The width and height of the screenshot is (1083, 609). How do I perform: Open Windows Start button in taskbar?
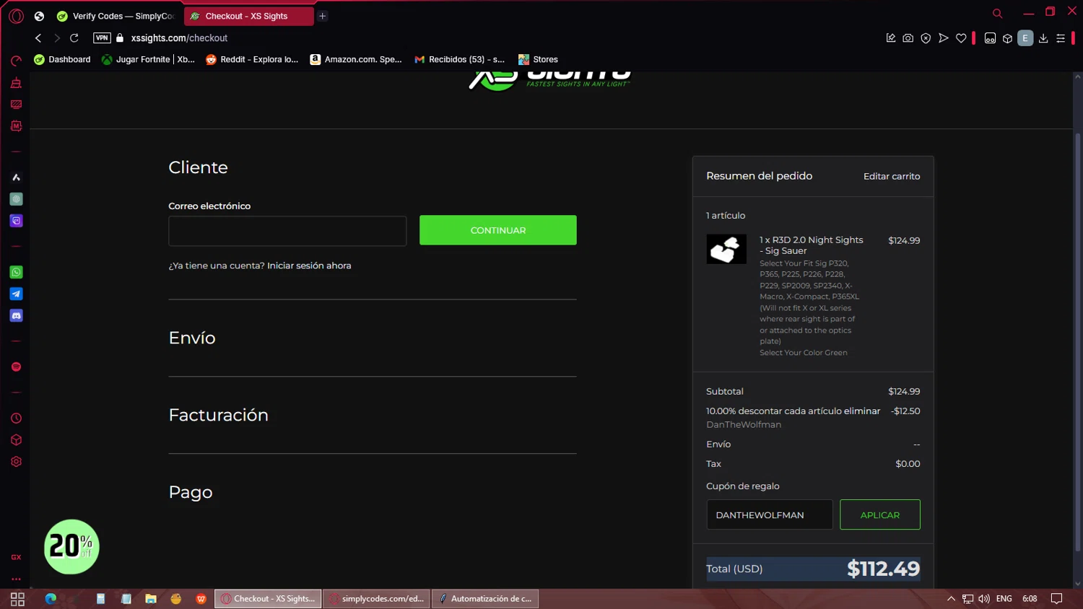pos(17,599)
